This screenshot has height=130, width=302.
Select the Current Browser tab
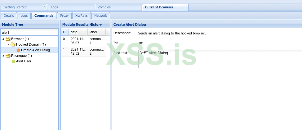[165, 7]
